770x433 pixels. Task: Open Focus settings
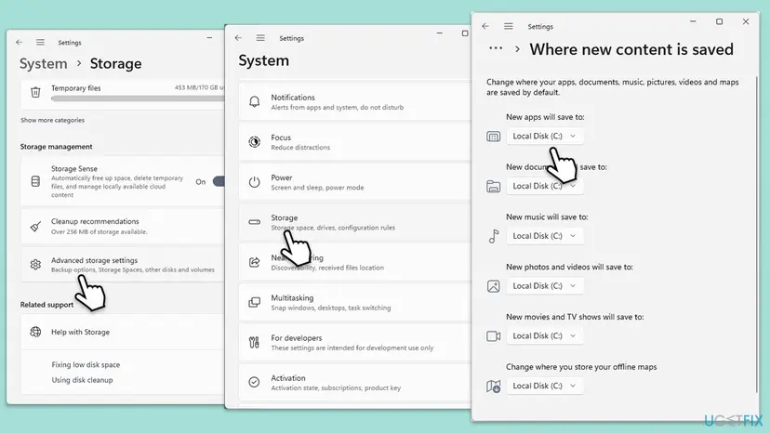354,142
